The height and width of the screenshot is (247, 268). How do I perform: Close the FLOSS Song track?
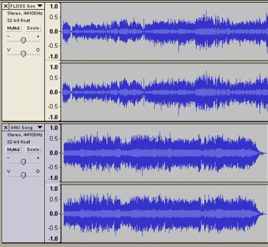[x=6, y=6]
